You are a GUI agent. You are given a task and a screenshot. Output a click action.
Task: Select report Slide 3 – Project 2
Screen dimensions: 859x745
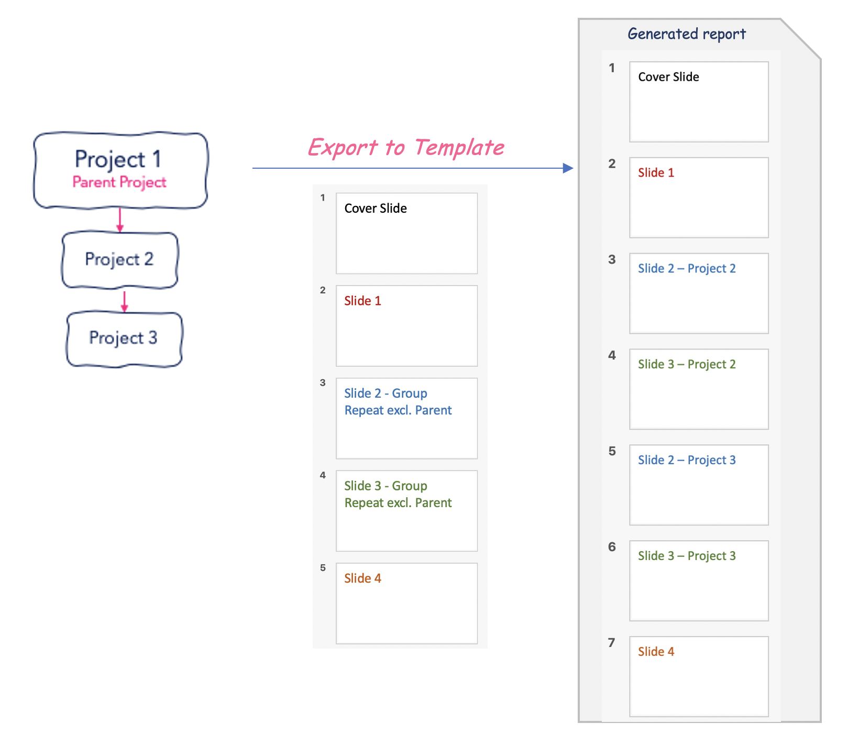point(699,389)
